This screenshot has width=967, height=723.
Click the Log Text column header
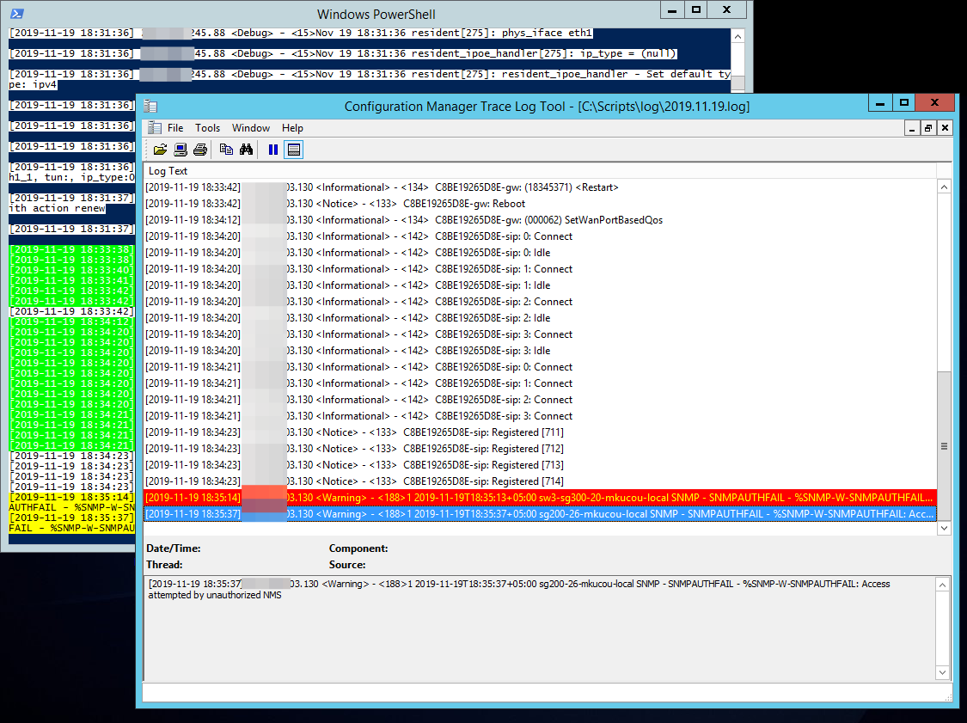pos(168,171)
